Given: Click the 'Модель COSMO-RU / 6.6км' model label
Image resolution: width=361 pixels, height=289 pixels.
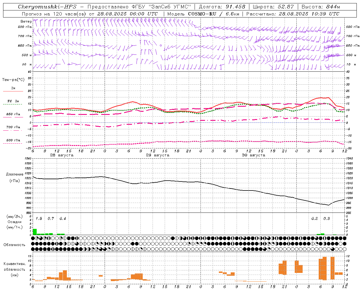Looking at the screenshot, I should point(203,14).
